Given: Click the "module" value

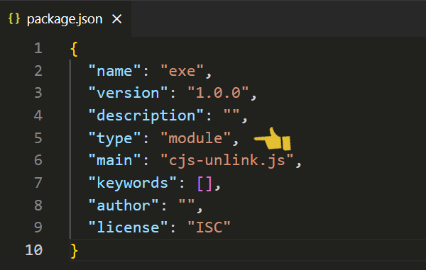Looking at the screenshot, I should tap(196, 138).
